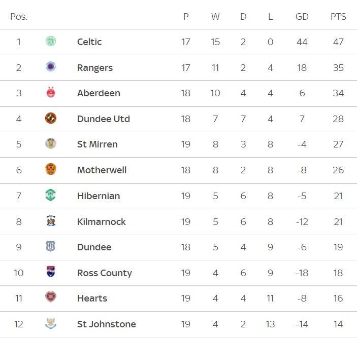Click the GD column header
This screenshot has height=339, width=357.
tap(302, 17)
